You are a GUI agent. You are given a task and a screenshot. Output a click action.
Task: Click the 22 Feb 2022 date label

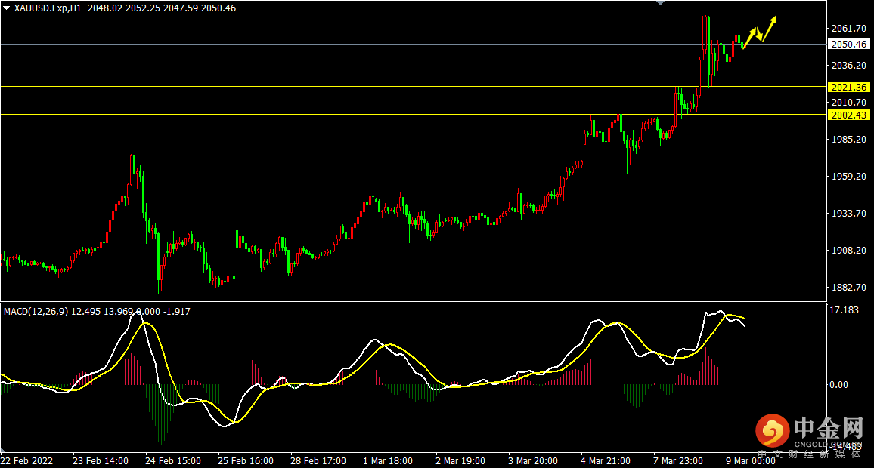pos(27,460)
